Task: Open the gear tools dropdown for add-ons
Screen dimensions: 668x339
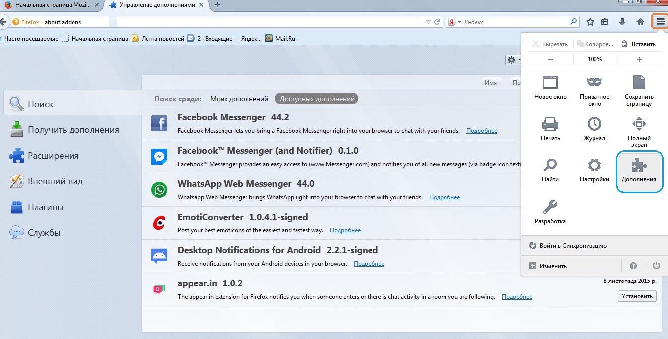Action: click(513, 60)
